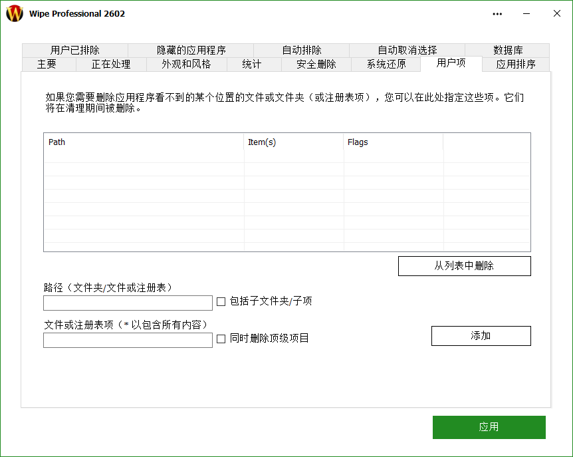The height and width of the screenshot is (457, 573).
Task: Open the 安全删除 tab
Action: [316, 65]
